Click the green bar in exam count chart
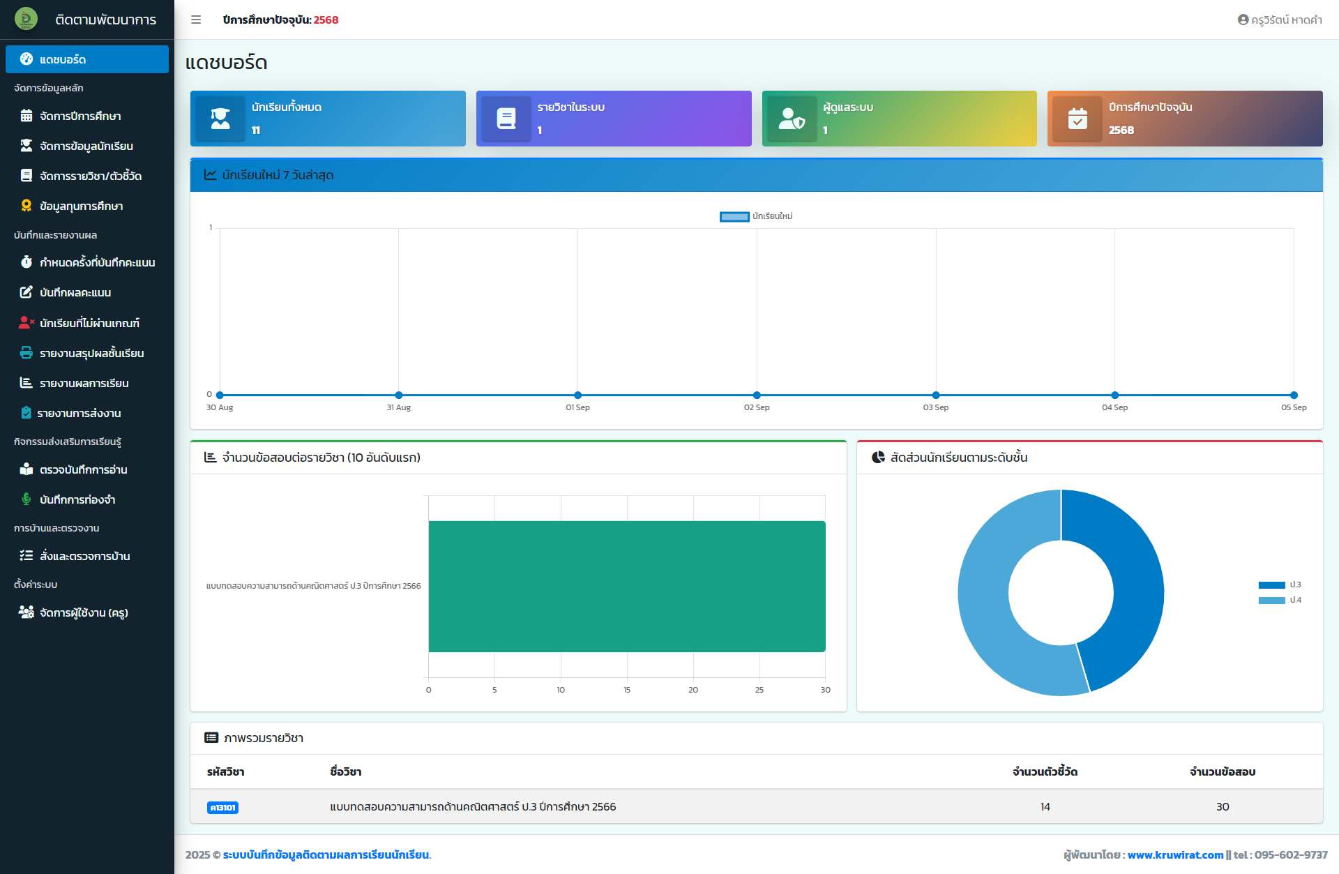Image resolution: width=1339 pixels, height=874 pixels. click(626, 586)
